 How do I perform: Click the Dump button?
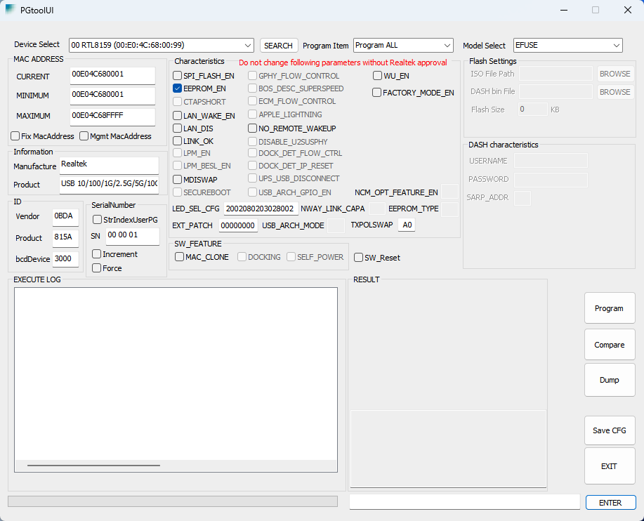coord(609,380)
